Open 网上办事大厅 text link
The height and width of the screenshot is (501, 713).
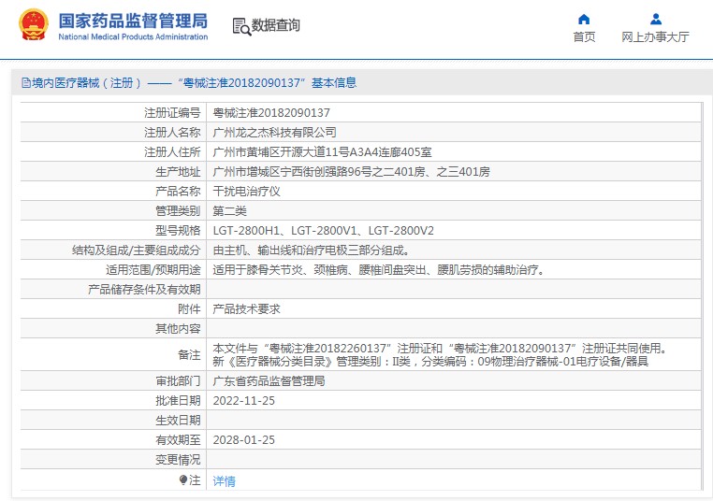(655, 36)
